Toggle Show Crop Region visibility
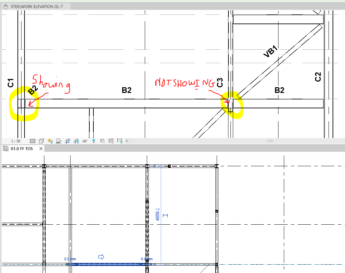Screen dimensions: 345x273 (x=77, y=141)
